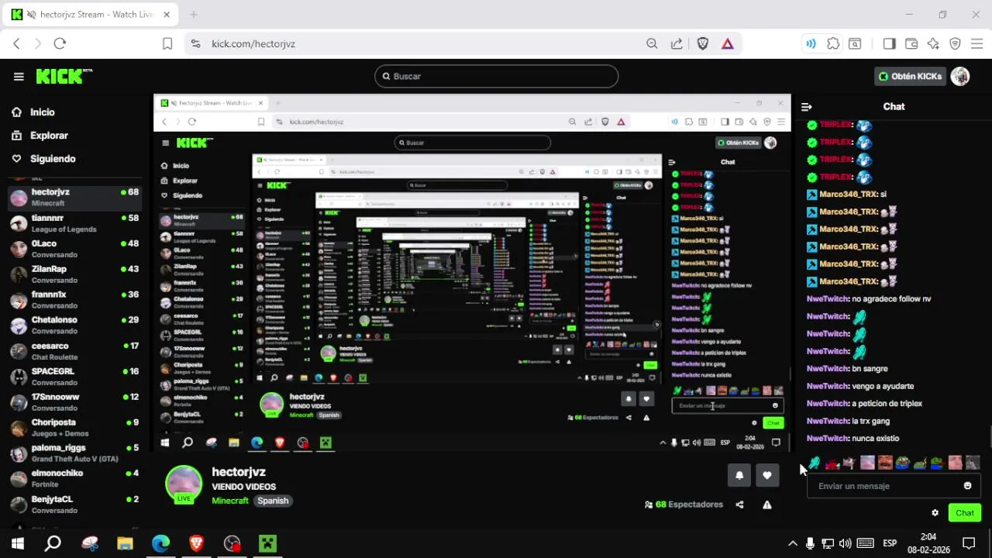Viewport: 992px width, 558px height.
Task: Click the Buscar search field
Action: (496, 76)
